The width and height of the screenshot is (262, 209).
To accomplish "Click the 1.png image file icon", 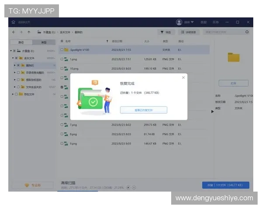I will (x=66, y=59).
